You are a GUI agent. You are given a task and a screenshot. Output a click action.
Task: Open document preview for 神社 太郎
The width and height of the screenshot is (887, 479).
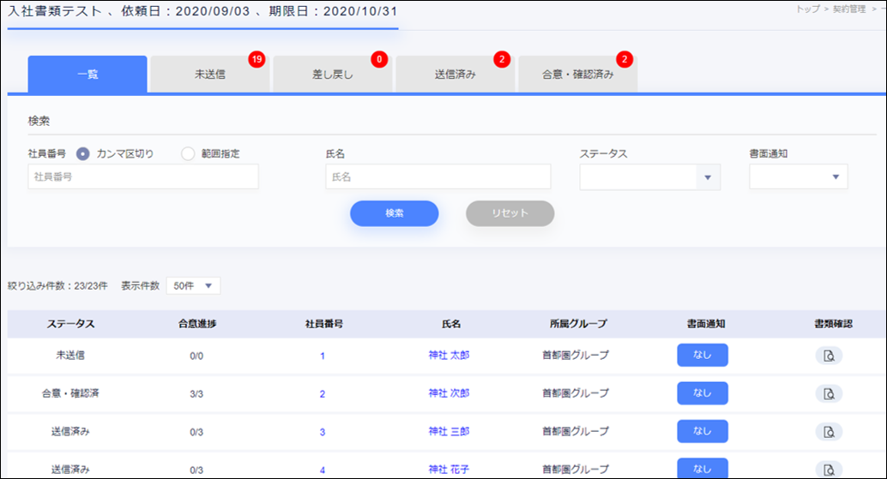pyautogui.click(x=829, y=356)
